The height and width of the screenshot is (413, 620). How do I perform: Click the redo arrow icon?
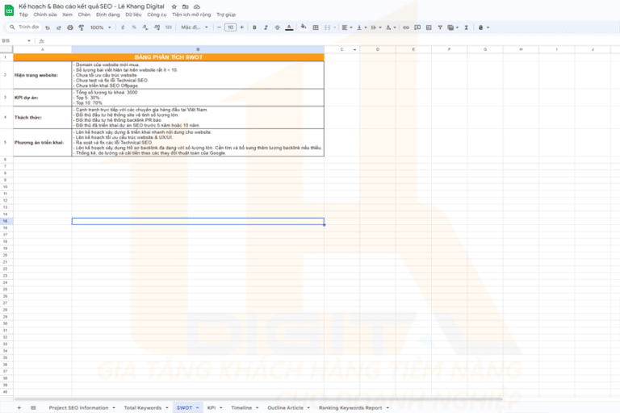[x=58, y=27]
